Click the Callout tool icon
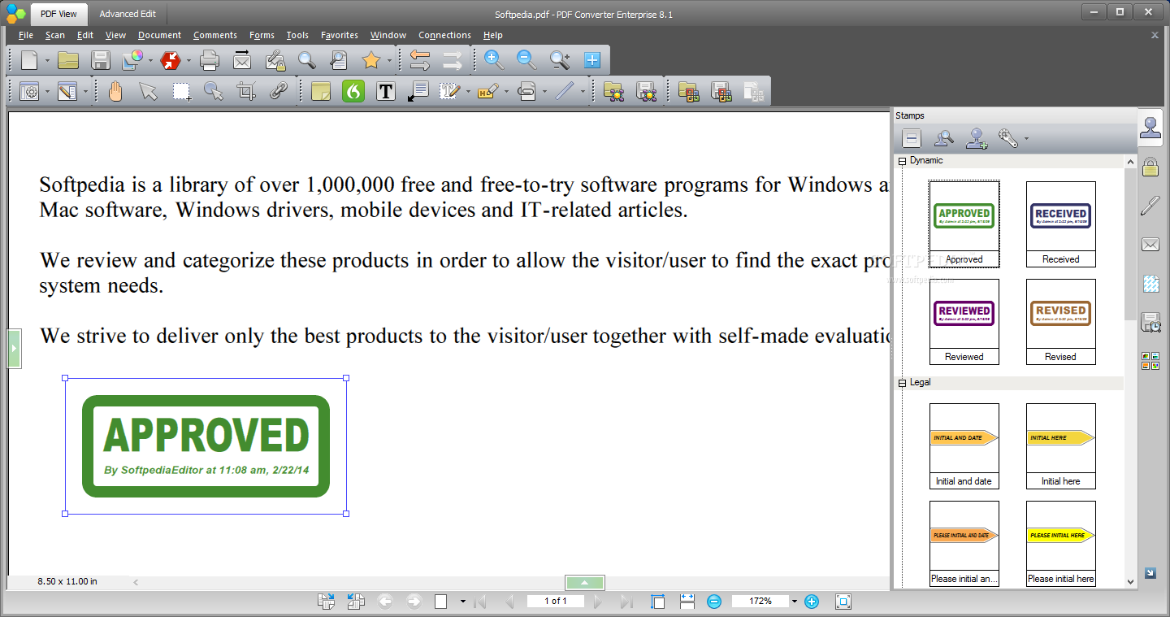The width and height of the screenshot is (1170, 617). click(x=418, y=91)
